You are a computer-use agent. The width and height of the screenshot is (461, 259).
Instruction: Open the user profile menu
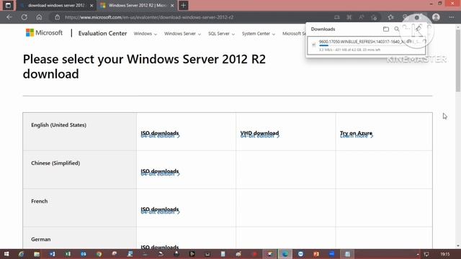(x=436, y=17)
